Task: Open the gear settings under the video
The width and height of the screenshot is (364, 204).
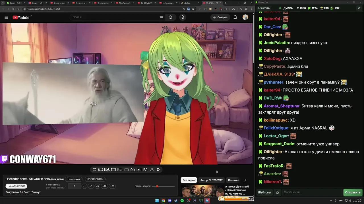Action: click(158, 170)
